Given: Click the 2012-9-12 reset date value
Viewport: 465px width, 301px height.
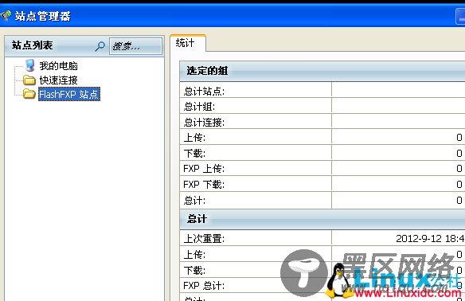Looking at the screenshot, I should click(430, 238).
